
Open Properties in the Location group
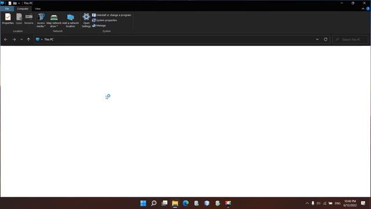click(8, 19)
